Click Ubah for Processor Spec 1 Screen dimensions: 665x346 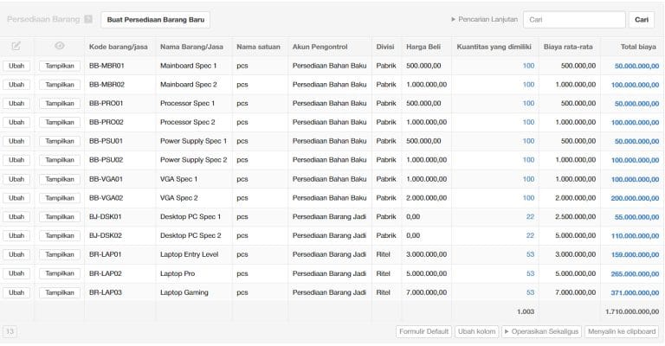point(16,103)
